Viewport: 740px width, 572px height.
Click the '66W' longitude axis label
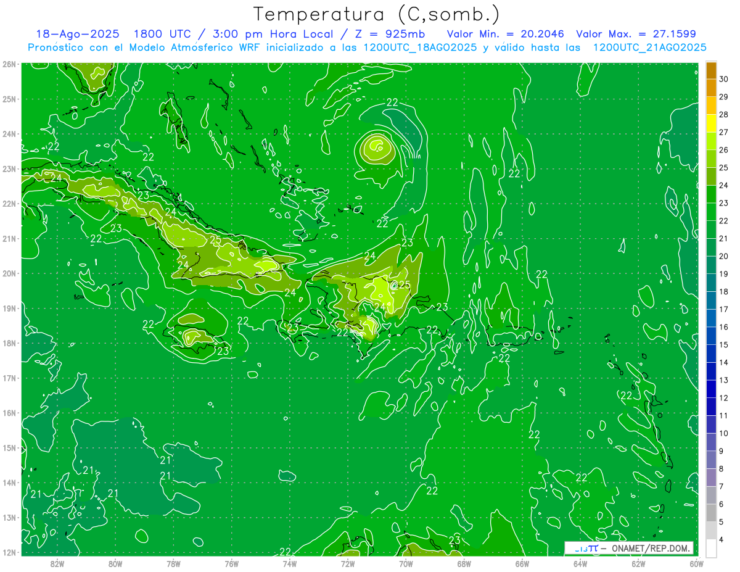click(522, 563)
